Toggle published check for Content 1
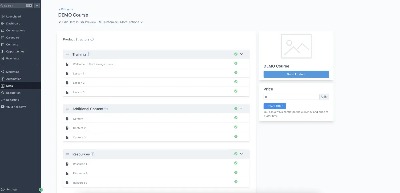The width and height of the screenshot is (400, 193). [236, 118]
